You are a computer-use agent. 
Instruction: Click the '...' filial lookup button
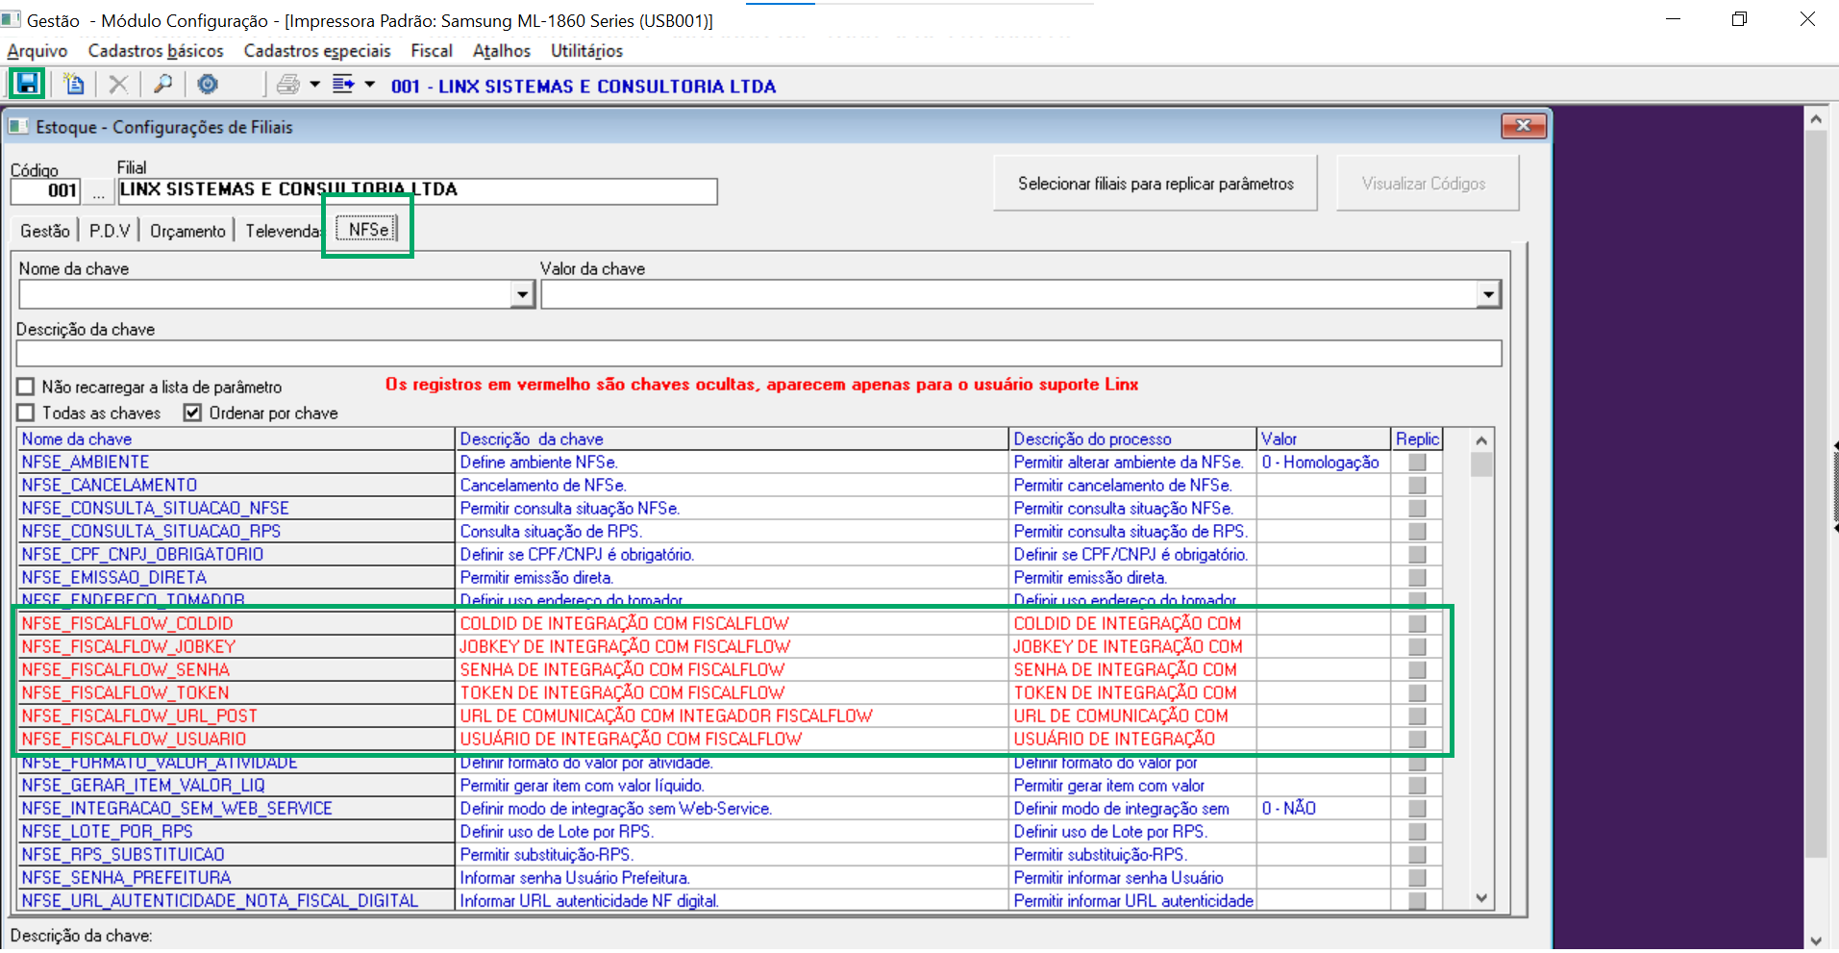click(98, 192)
